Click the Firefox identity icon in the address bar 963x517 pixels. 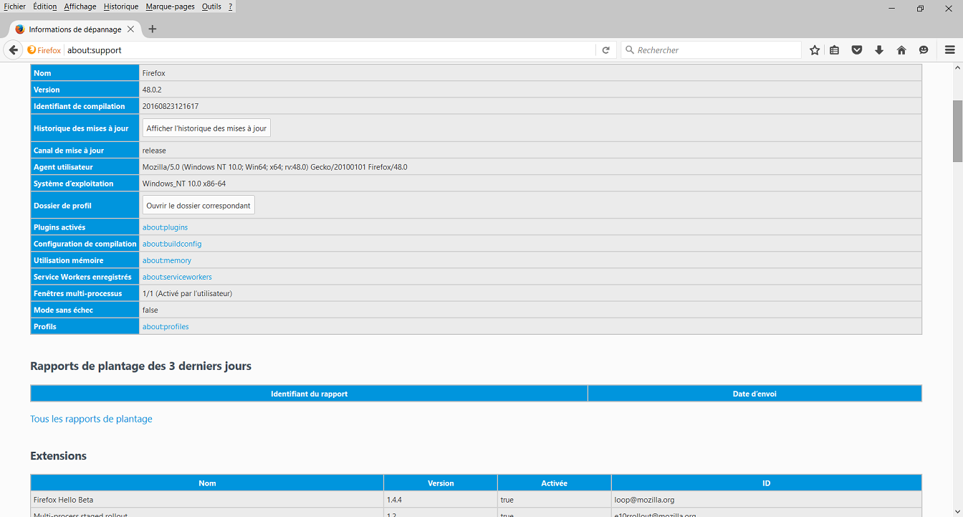click(44, 50)
